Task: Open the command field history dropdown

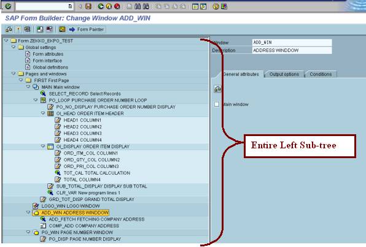Action: click(x=70, y=7)
